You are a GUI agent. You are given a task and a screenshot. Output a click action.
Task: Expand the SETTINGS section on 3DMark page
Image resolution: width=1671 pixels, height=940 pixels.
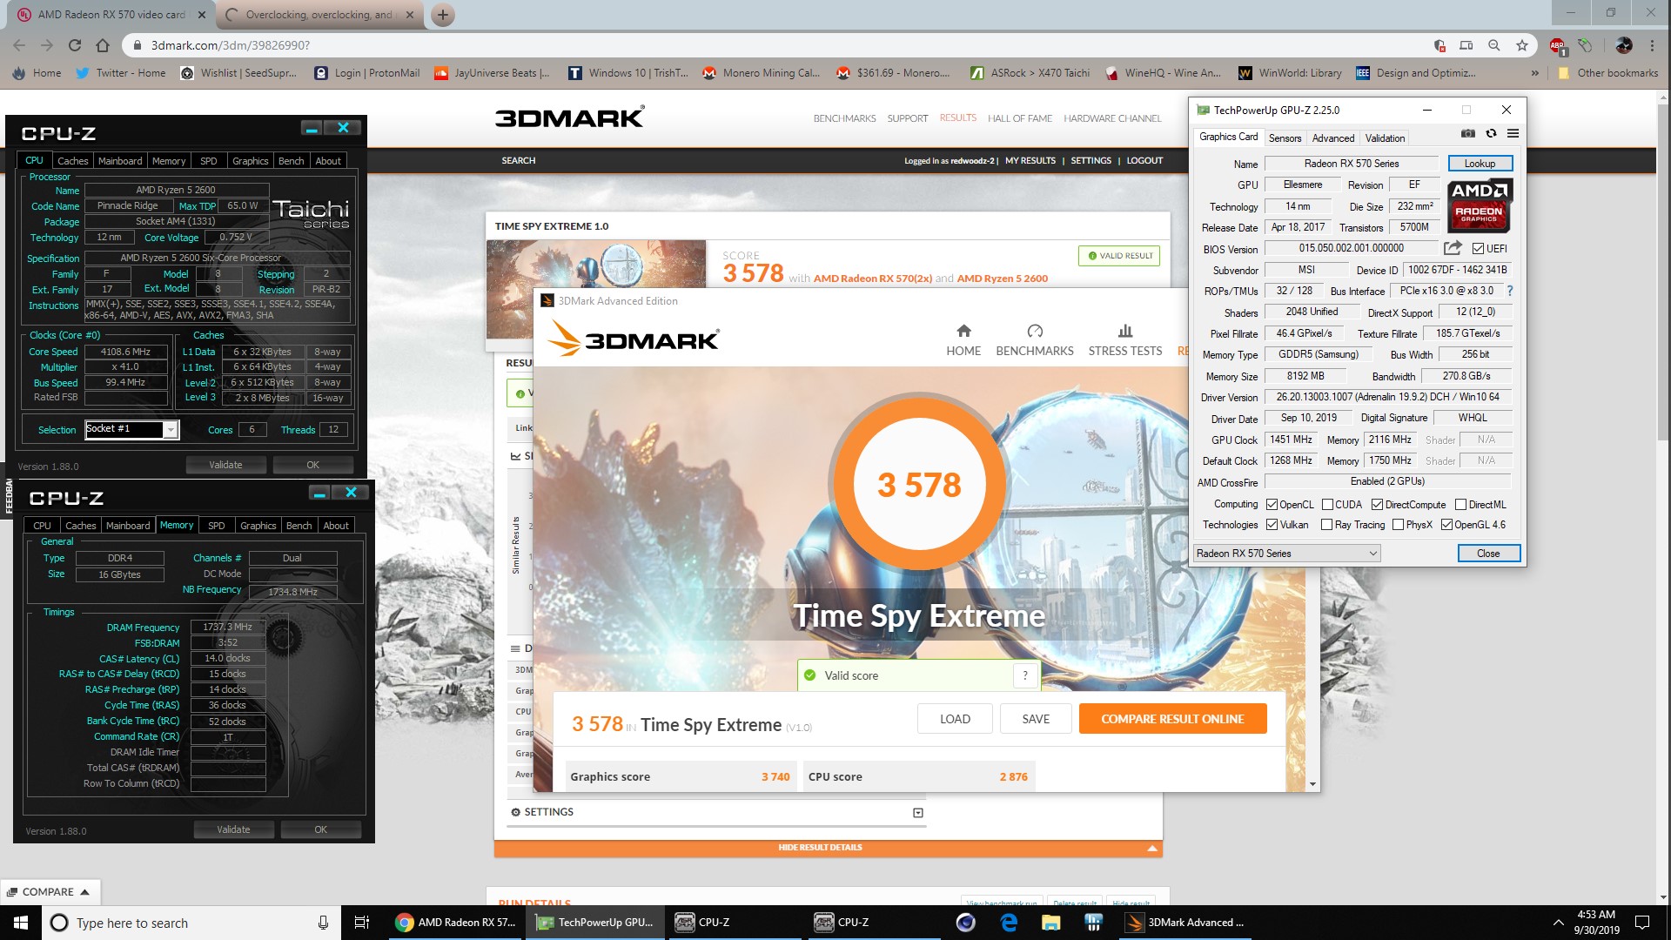pos(917,813)
